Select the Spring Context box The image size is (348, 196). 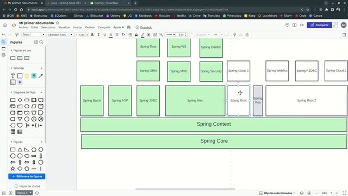214,125
